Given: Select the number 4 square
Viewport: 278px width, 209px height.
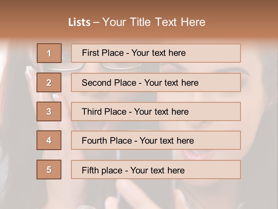Looking at the screenshot, I should pyautogui.click(x=49, y=140).
